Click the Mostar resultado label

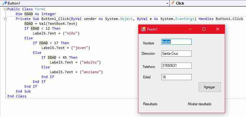[x=200, y=104]
